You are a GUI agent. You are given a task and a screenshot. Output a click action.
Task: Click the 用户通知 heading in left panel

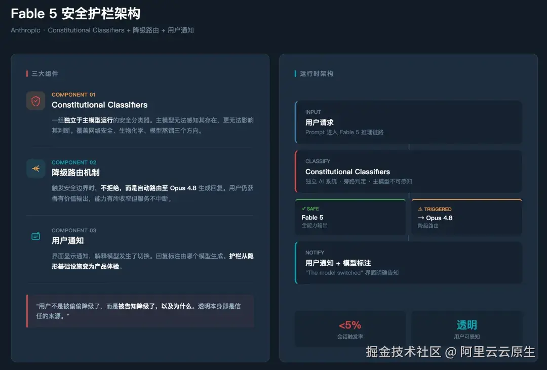[x=67, y=240]
